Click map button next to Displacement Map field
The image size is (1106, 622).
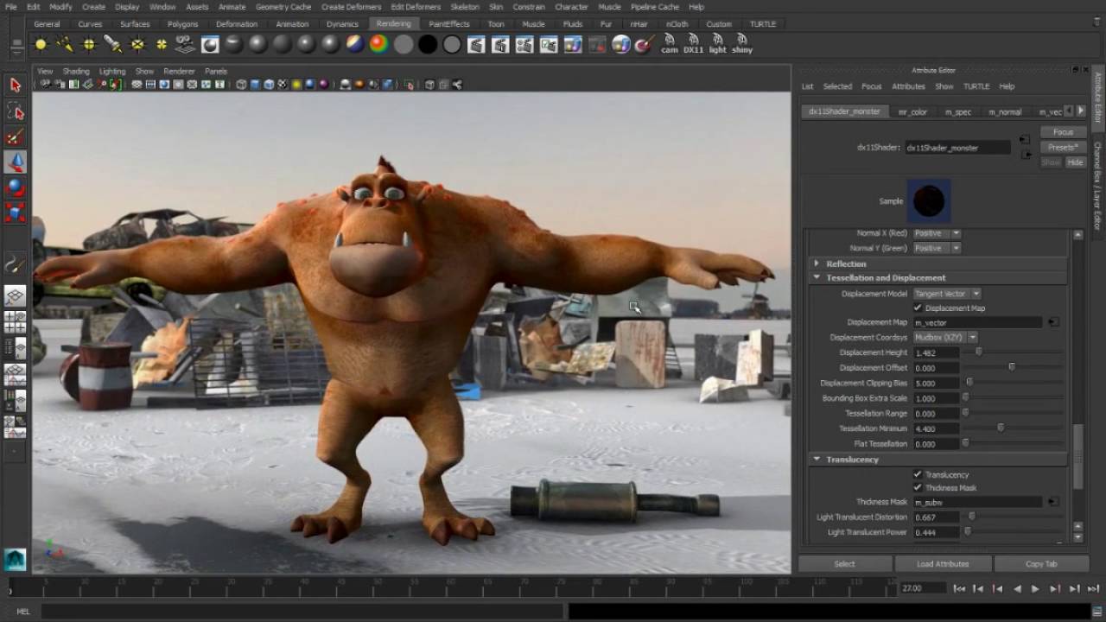coord(1053,322)
